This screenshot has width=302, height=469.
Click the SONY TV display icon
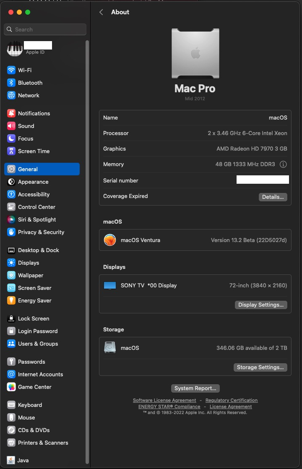(110, 285)
